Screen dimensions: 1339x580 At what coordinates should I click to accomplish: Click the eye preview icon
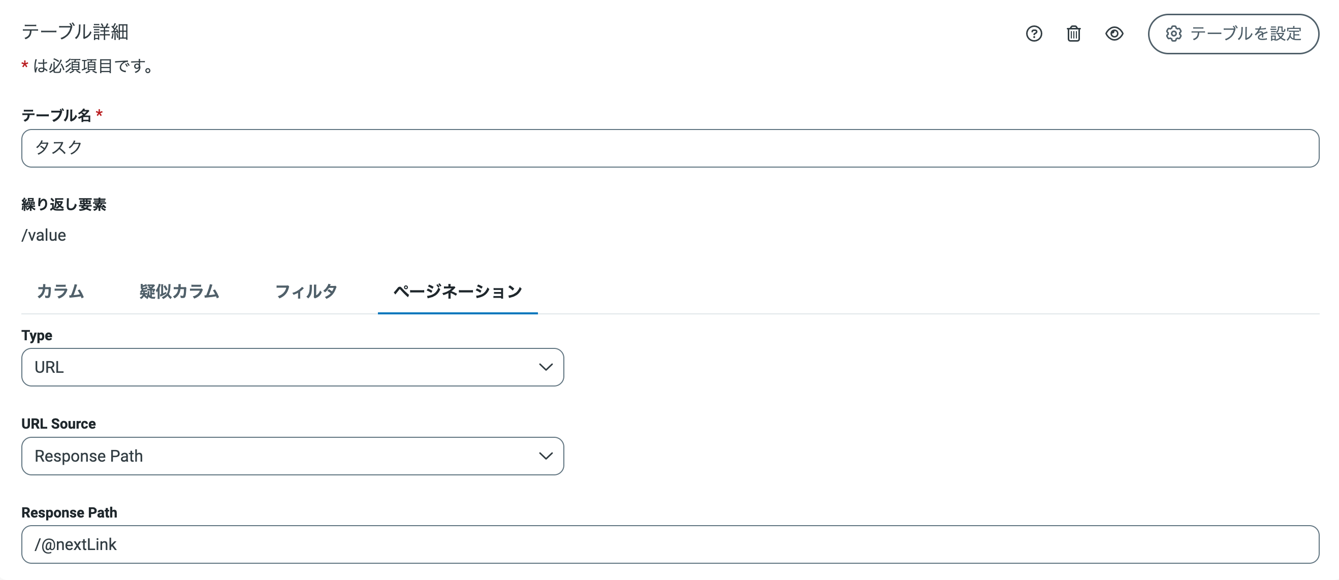point(1114,34)
